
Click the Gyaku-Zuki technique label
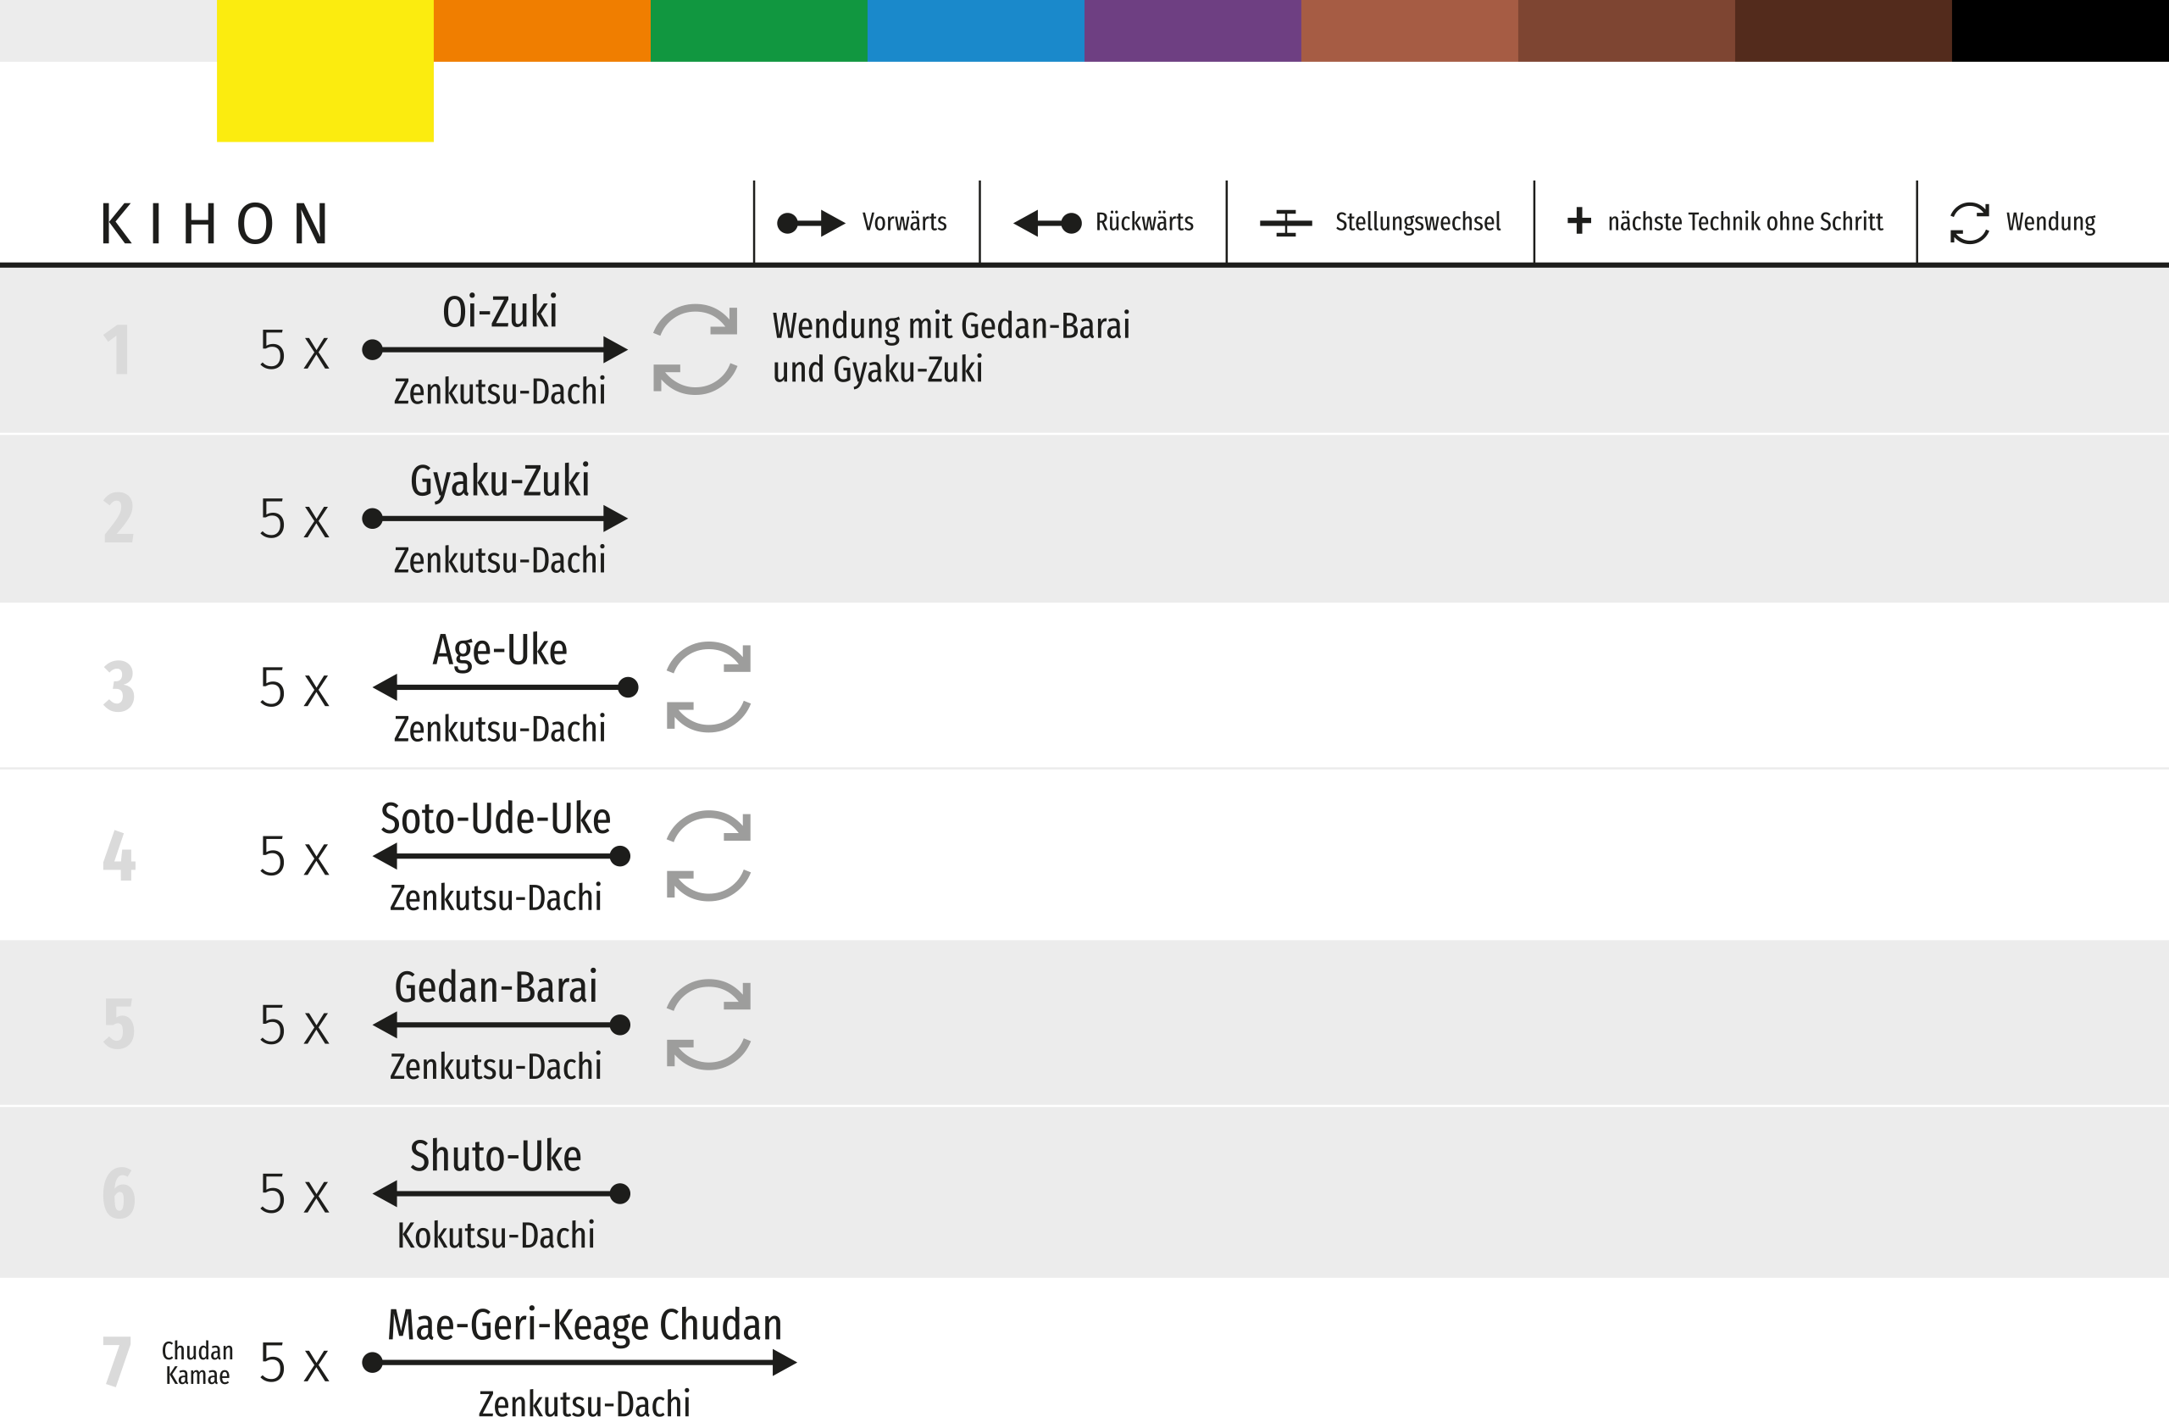click(x=499, y=481)
